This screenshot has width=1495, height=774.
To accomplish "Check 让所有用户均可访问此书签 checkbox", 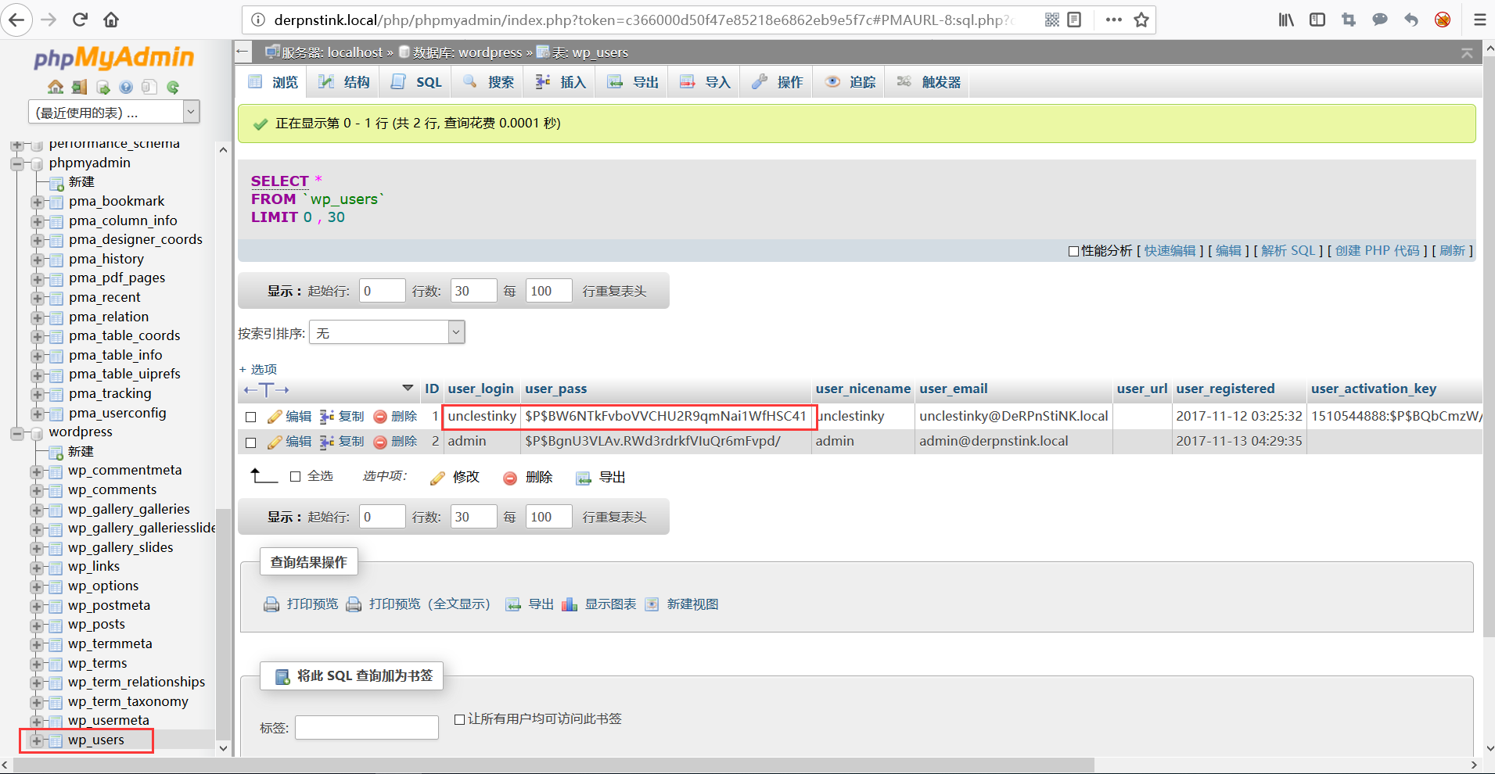I will coord(460,719).
